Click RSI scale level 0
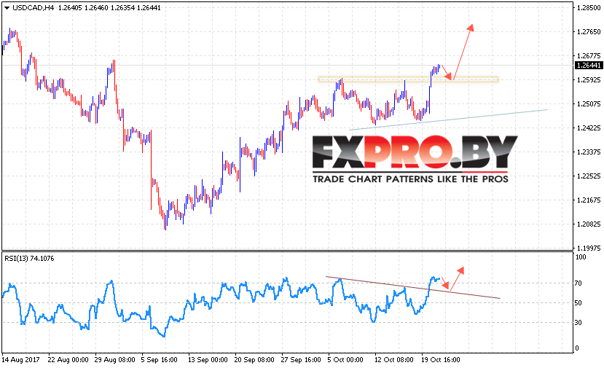This screenshot has height=368, width=604. pyautogui.click(x=577, y=348)
